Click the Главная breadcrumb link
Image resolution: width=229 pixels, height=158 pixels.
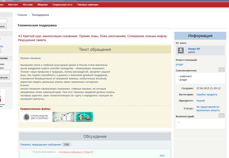22,15
